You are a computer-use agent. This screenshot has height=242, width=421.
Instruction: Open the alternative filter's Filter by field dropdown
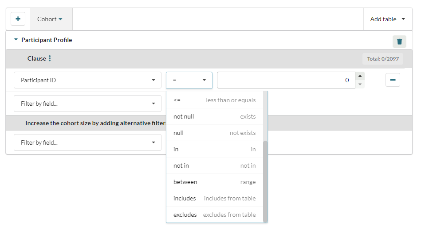[87, 142]
